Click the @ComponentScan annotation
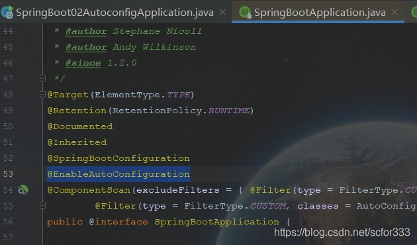This screenshot has width=417, height=245. point(89,190)
